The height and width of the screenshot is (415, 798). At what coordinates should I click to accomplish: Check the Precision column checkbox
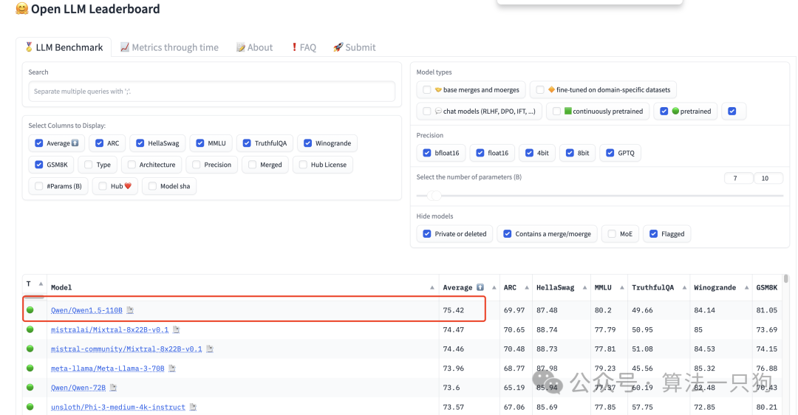(197, 164)
